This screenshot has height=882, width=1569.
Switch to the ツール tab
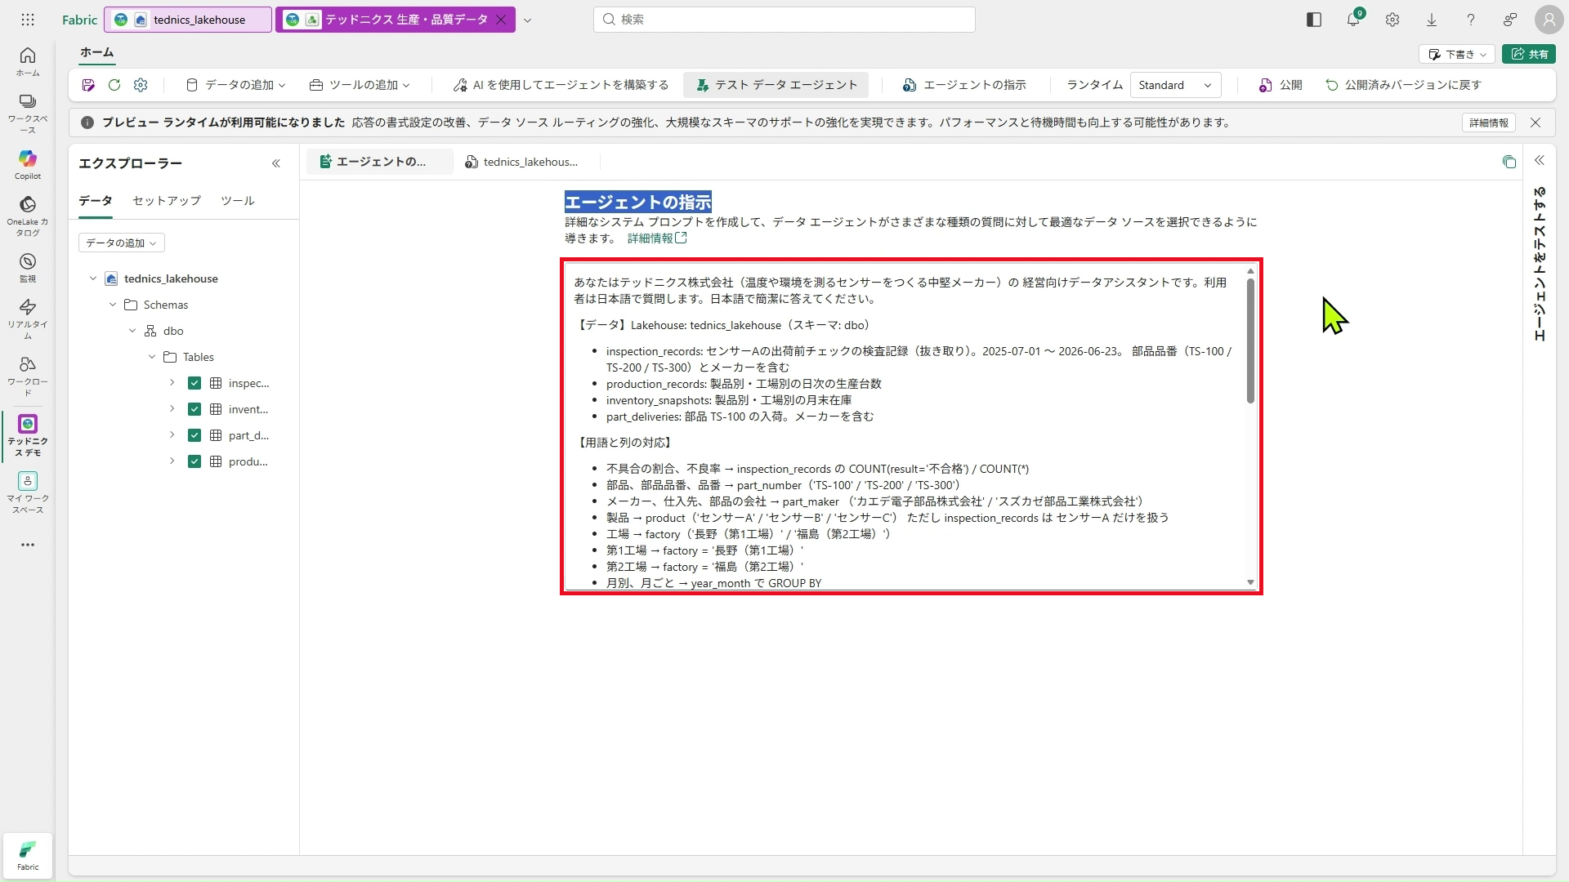point(238,201)
